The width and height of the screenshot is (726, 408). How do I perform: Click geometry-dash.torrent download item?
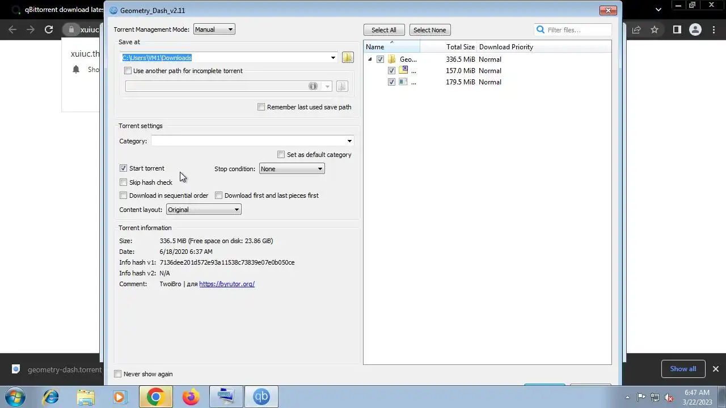(56, 369)
